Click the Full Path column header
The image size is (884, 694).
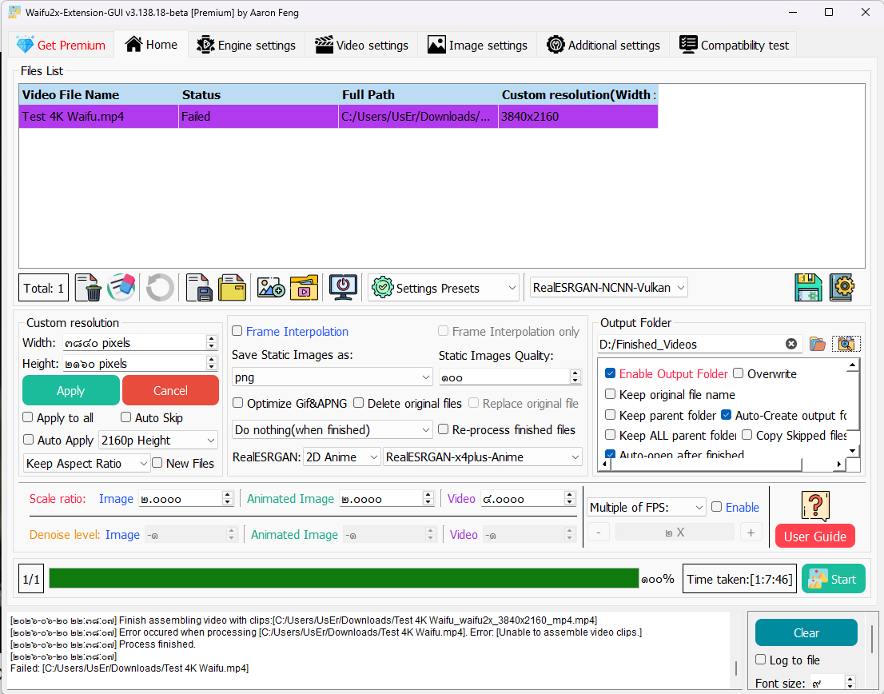(418, 94)
